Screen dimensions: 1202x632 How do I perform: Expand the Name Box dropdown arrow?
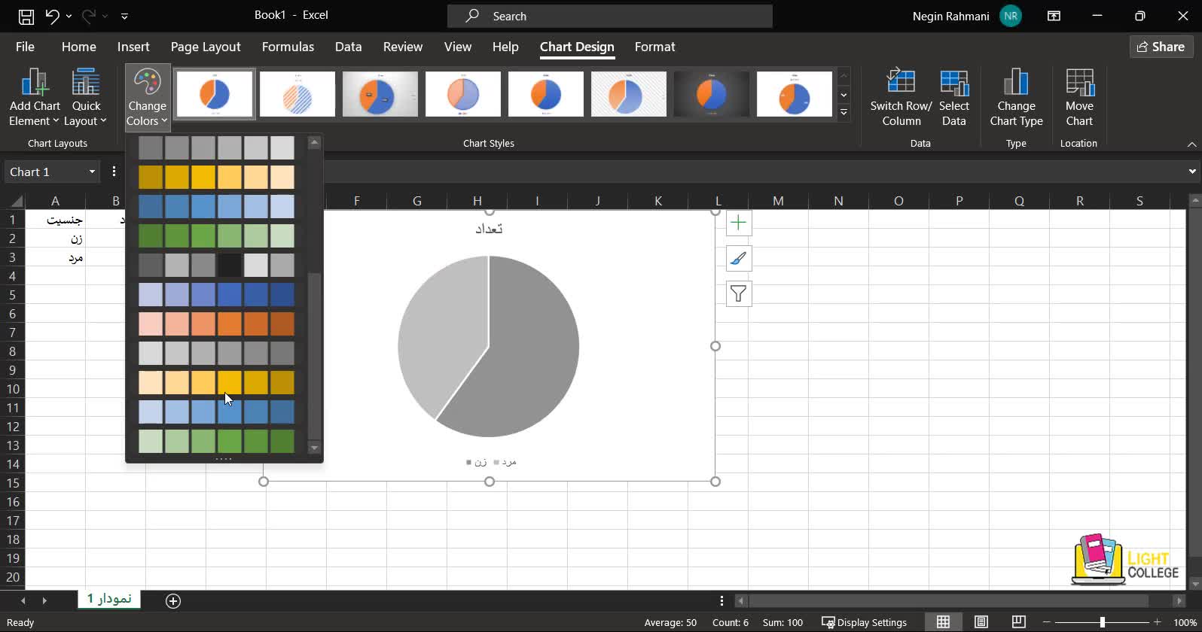click(x=92, y=172)
